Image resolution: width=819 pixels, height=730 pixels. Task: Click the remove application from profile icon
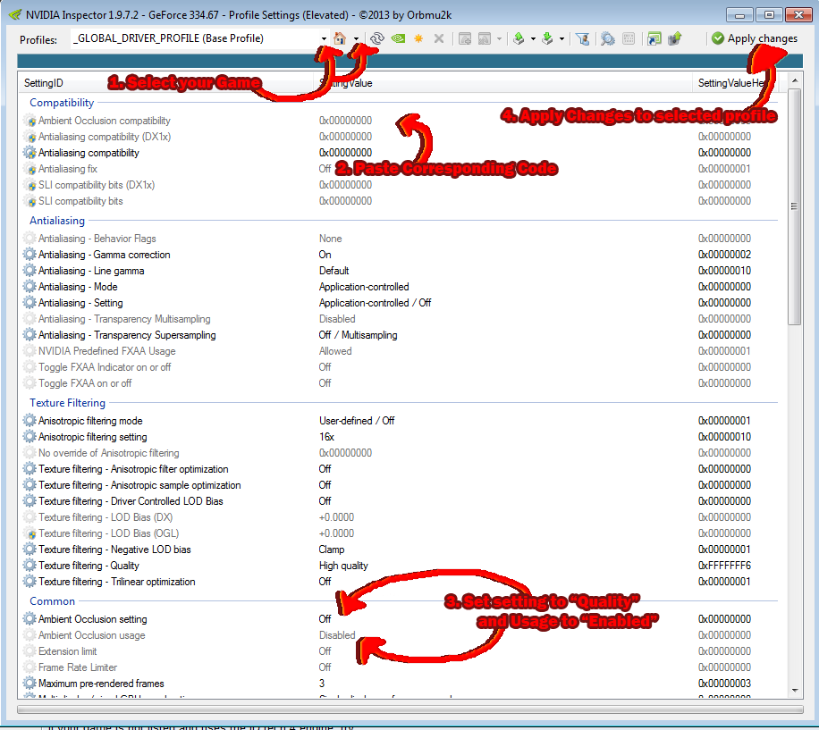click(x=485, y=38)
